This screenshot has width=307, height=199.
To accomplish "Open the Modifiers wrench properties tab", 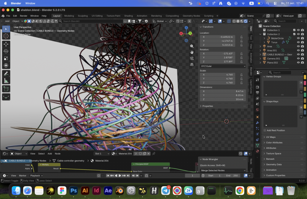I will [x=258, y=123].
